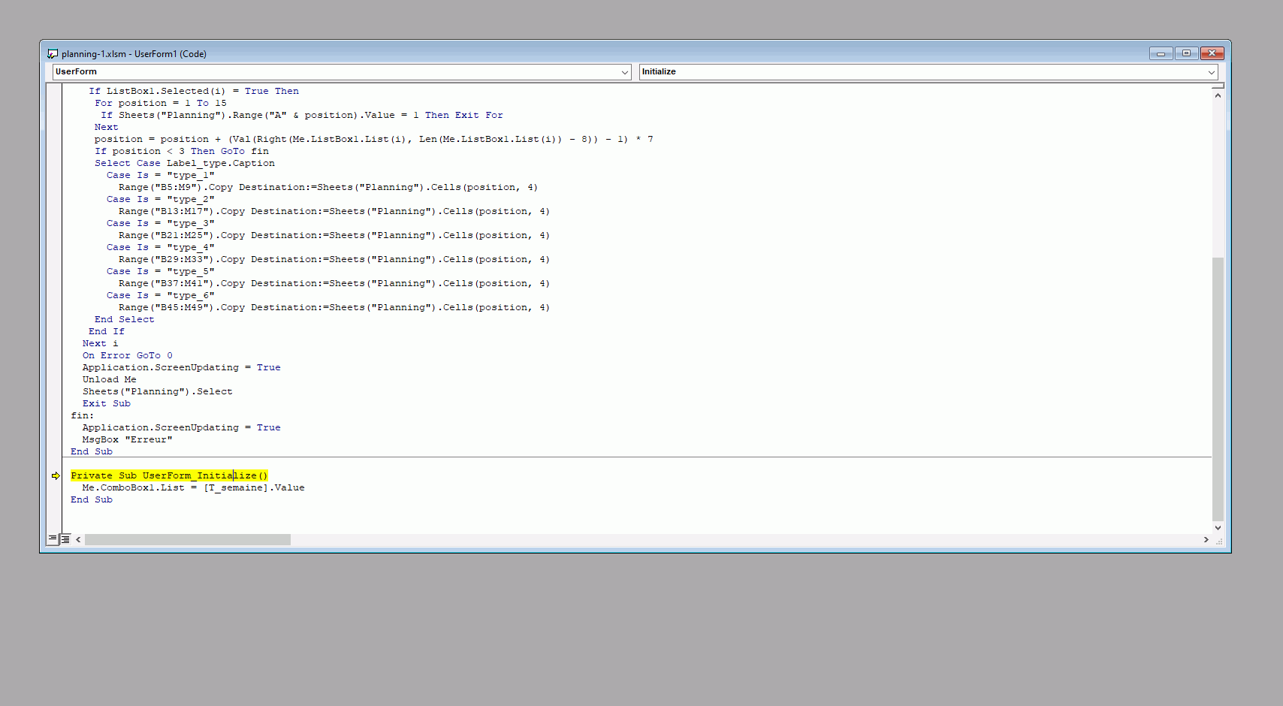Open the UserForm object dropdown
The width and height of the screenshot is (1283, 706).
pyautogui.click(x=624, y=72)
